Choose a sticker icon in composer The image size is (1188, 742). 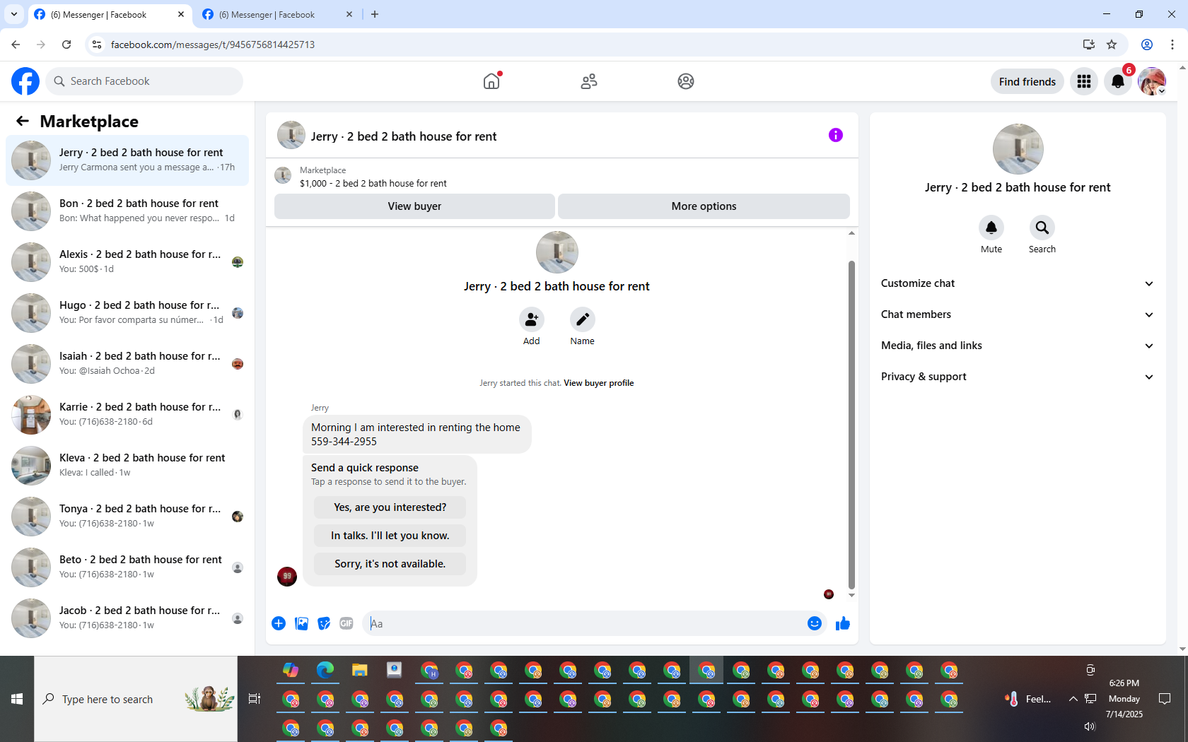click(x=324, y=623)
